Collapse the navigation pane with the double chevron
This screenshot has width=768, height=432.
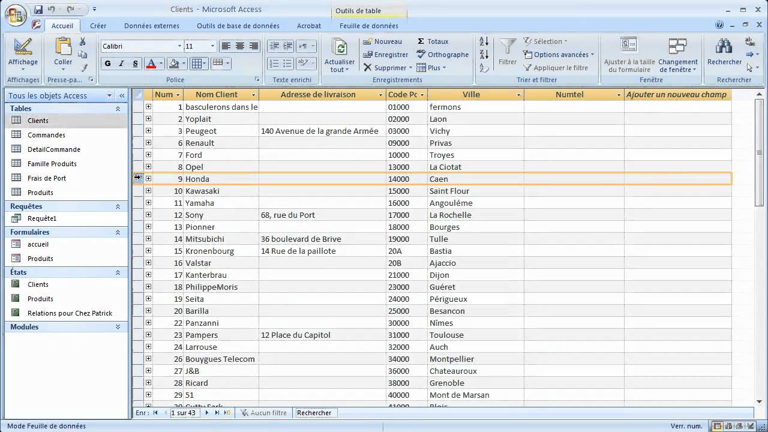click(x=122, y=95)
